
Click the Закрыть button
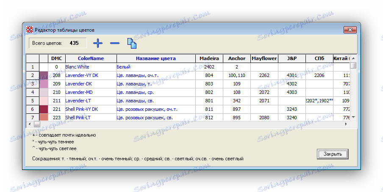[333, 154]
